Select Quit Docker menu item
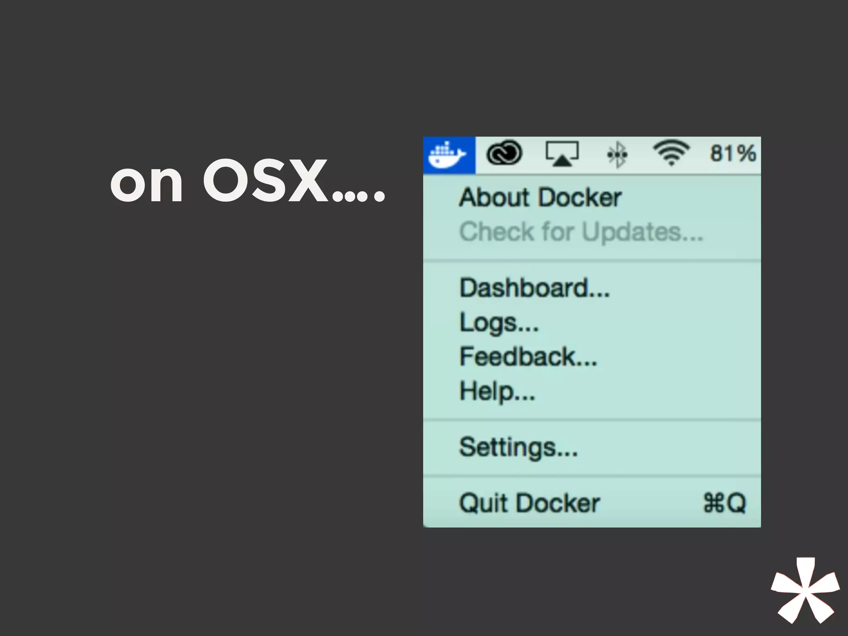 [592, 503]
